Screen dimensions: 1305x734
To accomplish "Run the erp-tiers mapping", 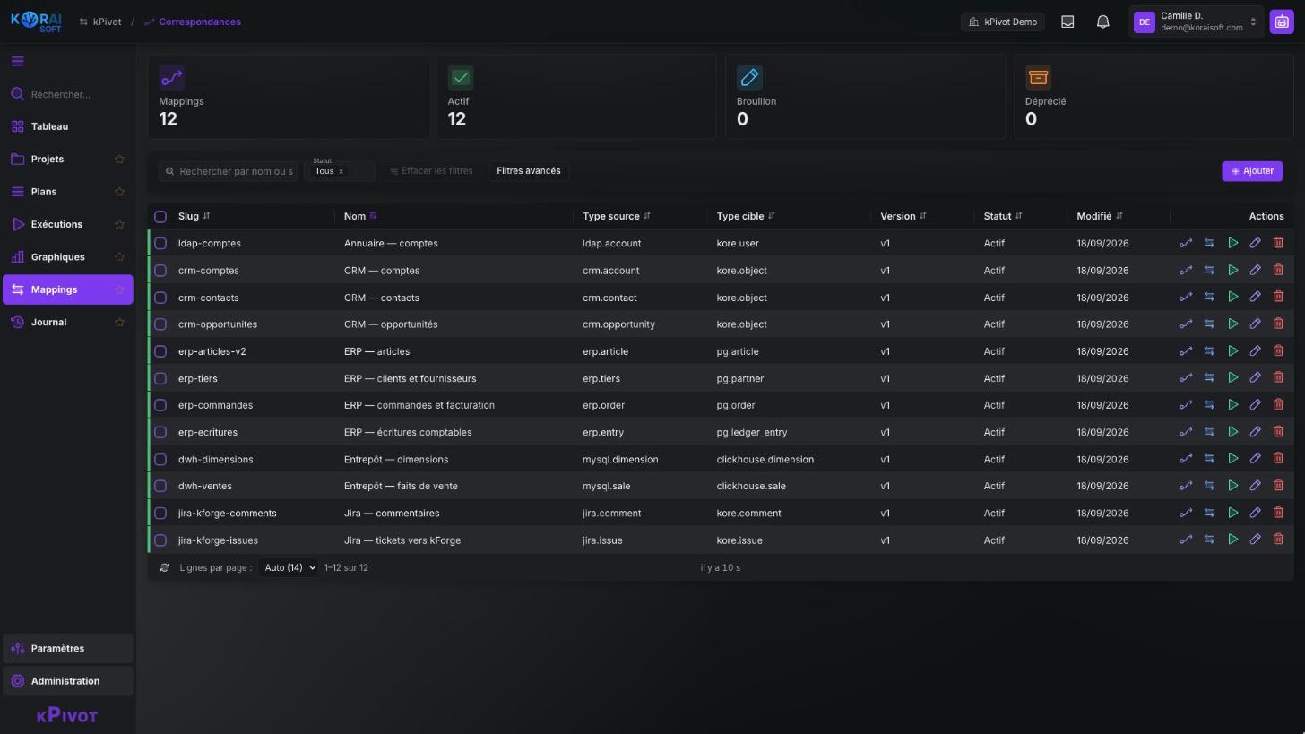I will 1233,377.
